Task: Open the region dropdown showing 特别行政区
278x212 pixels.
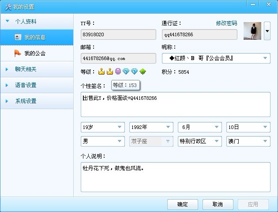Action: coord(200,141)
